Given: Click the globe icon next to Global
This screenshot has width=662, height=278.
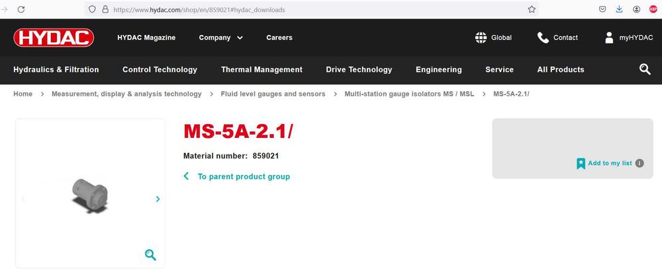Looking at the screenshot, I should (481, 38).
